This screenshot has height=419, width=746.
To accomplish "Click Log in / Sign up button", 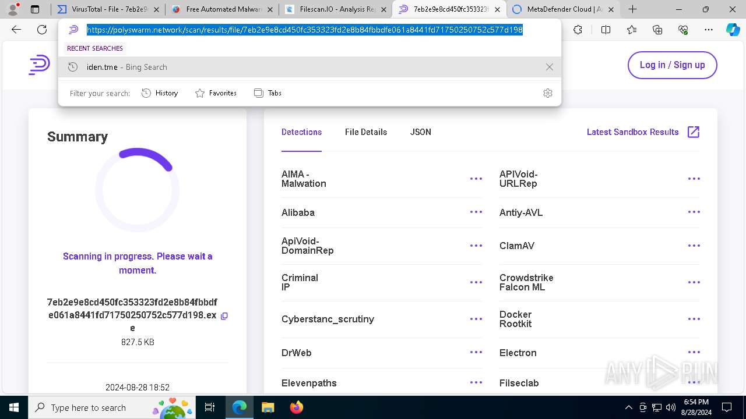I will pos(672,65).
